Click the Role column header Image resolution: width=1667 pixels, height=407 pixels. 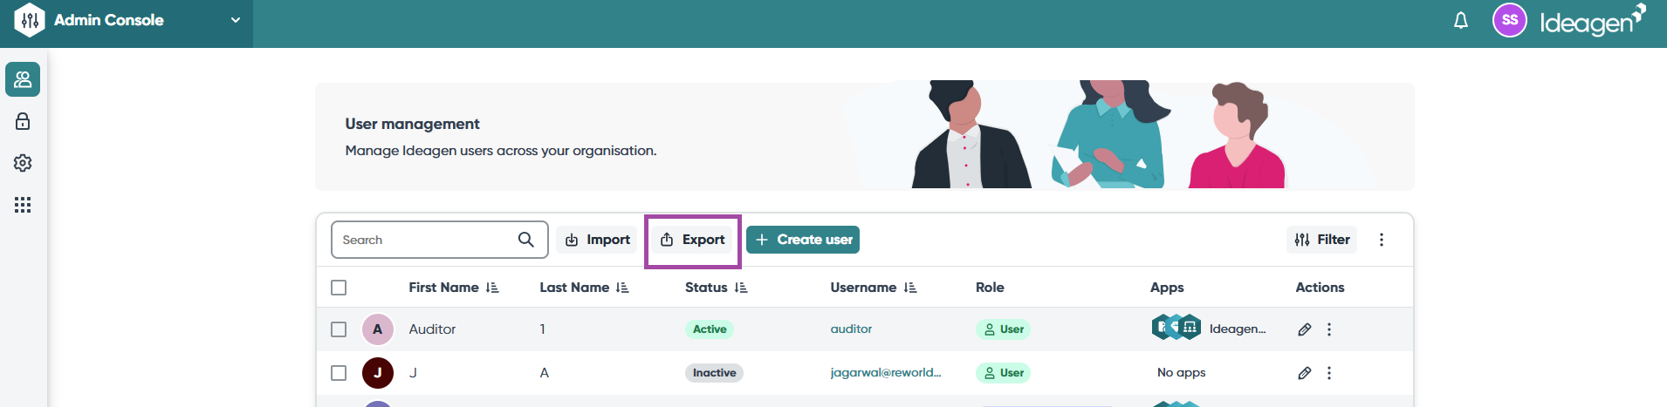[990, 288]
